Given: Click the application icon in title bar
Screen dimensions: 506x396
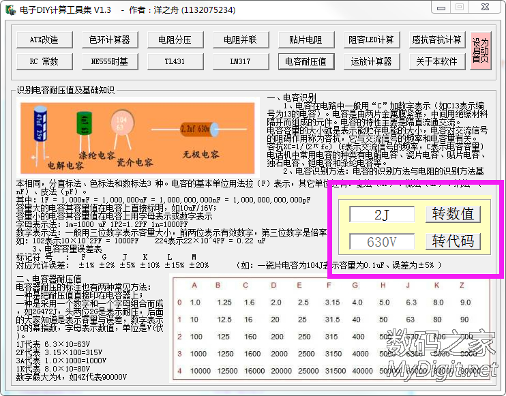Looking at the screenshot, I should tap(11, 10).
